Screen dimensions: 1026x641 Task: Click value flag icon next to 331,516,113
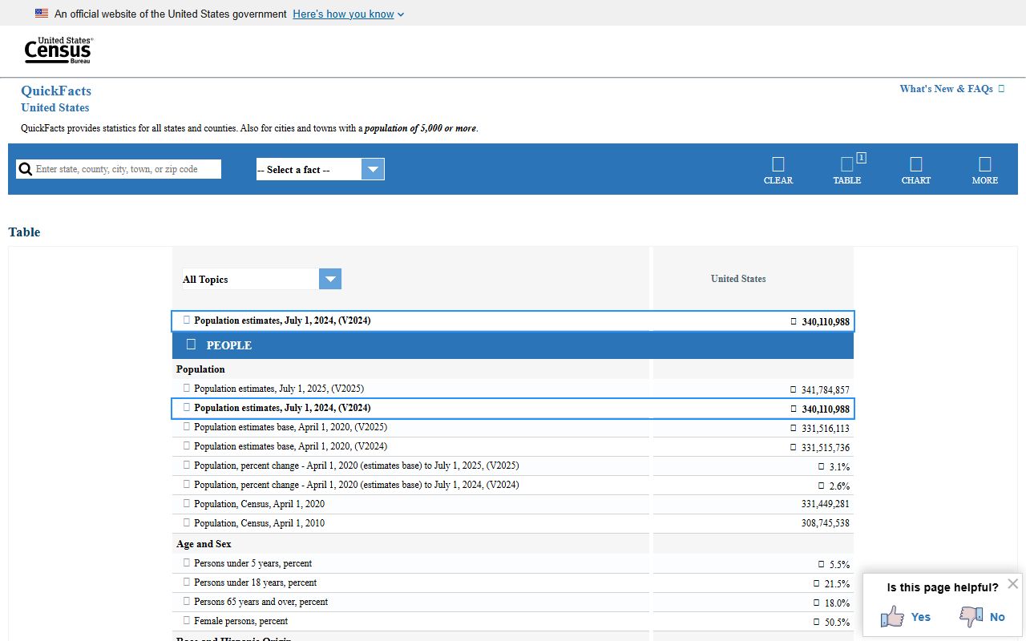(x=794, y=428)
